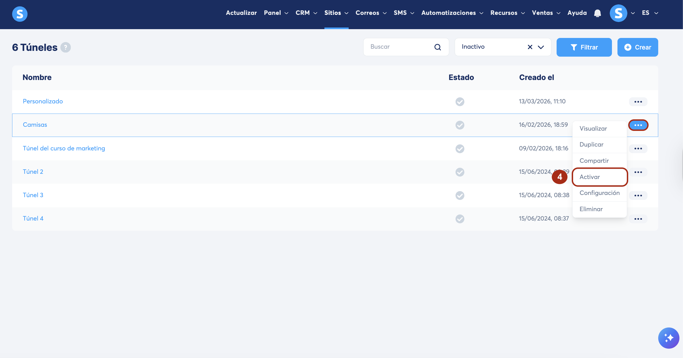Open the notifications bell icon
This screenshot has height=358, width=683.
[597, 13]
